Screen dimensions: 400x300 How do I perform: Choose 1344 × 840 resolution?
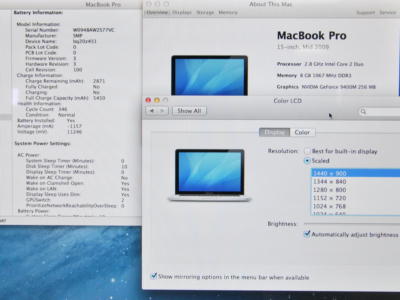point(355,181)
